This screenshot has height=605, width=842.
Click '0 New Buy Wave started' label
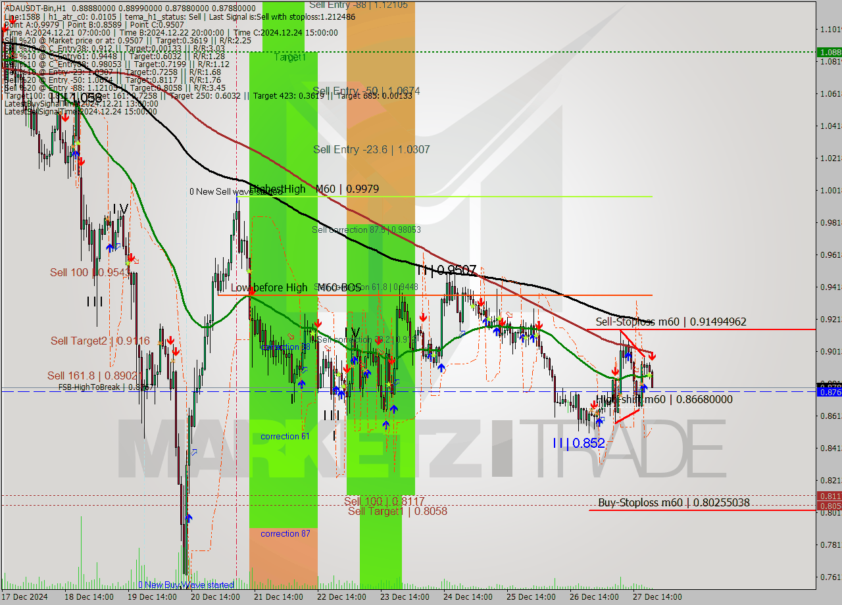(x=186, y=585)
